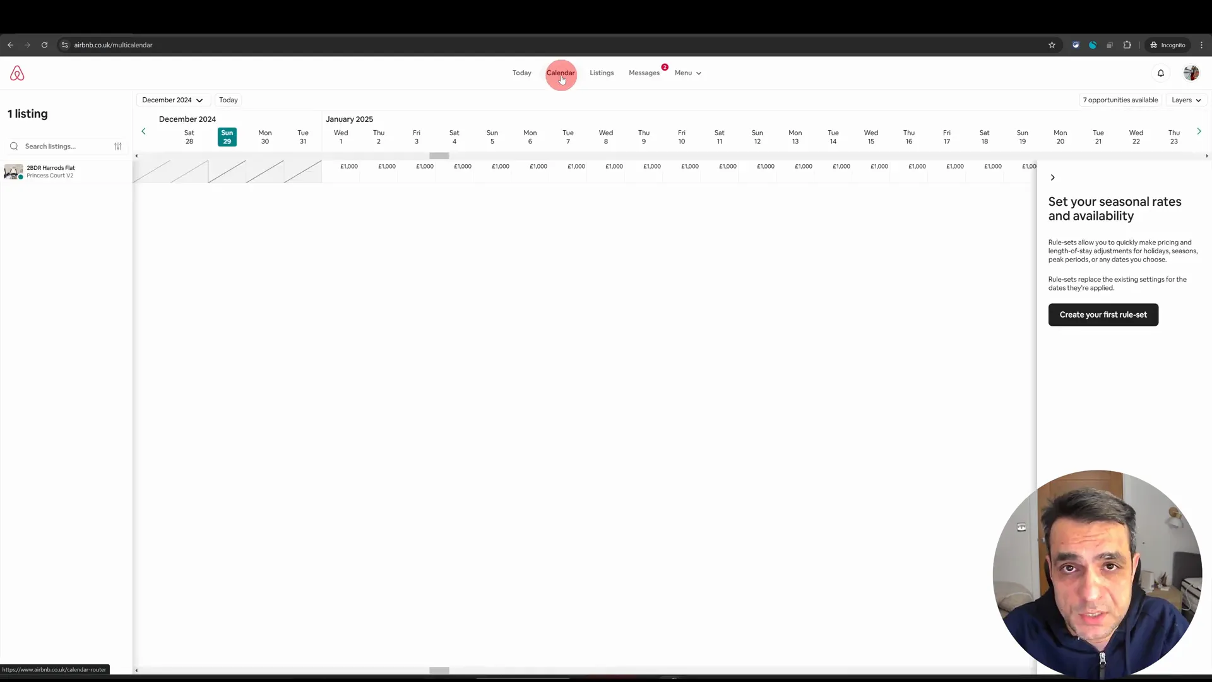
Task: Drag the horizontal scrollbar at bottom
Action: click(439, 671)
